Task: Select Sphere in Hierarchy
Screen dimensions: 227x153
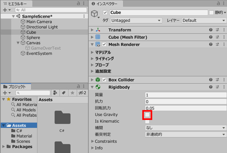Action: [x=33, y=38]
